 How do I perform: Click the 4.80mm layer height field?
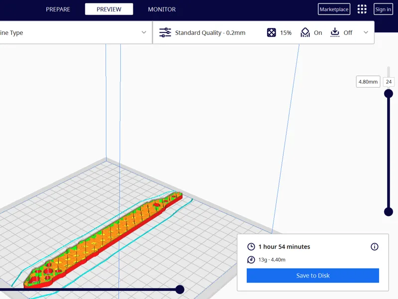tap(368, 82)
